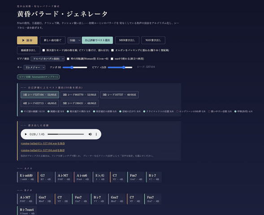Open the ピアノ奏法 arpeggio style dropdown
The width and height of the screenshot is (264, 215).
[48, 59]
